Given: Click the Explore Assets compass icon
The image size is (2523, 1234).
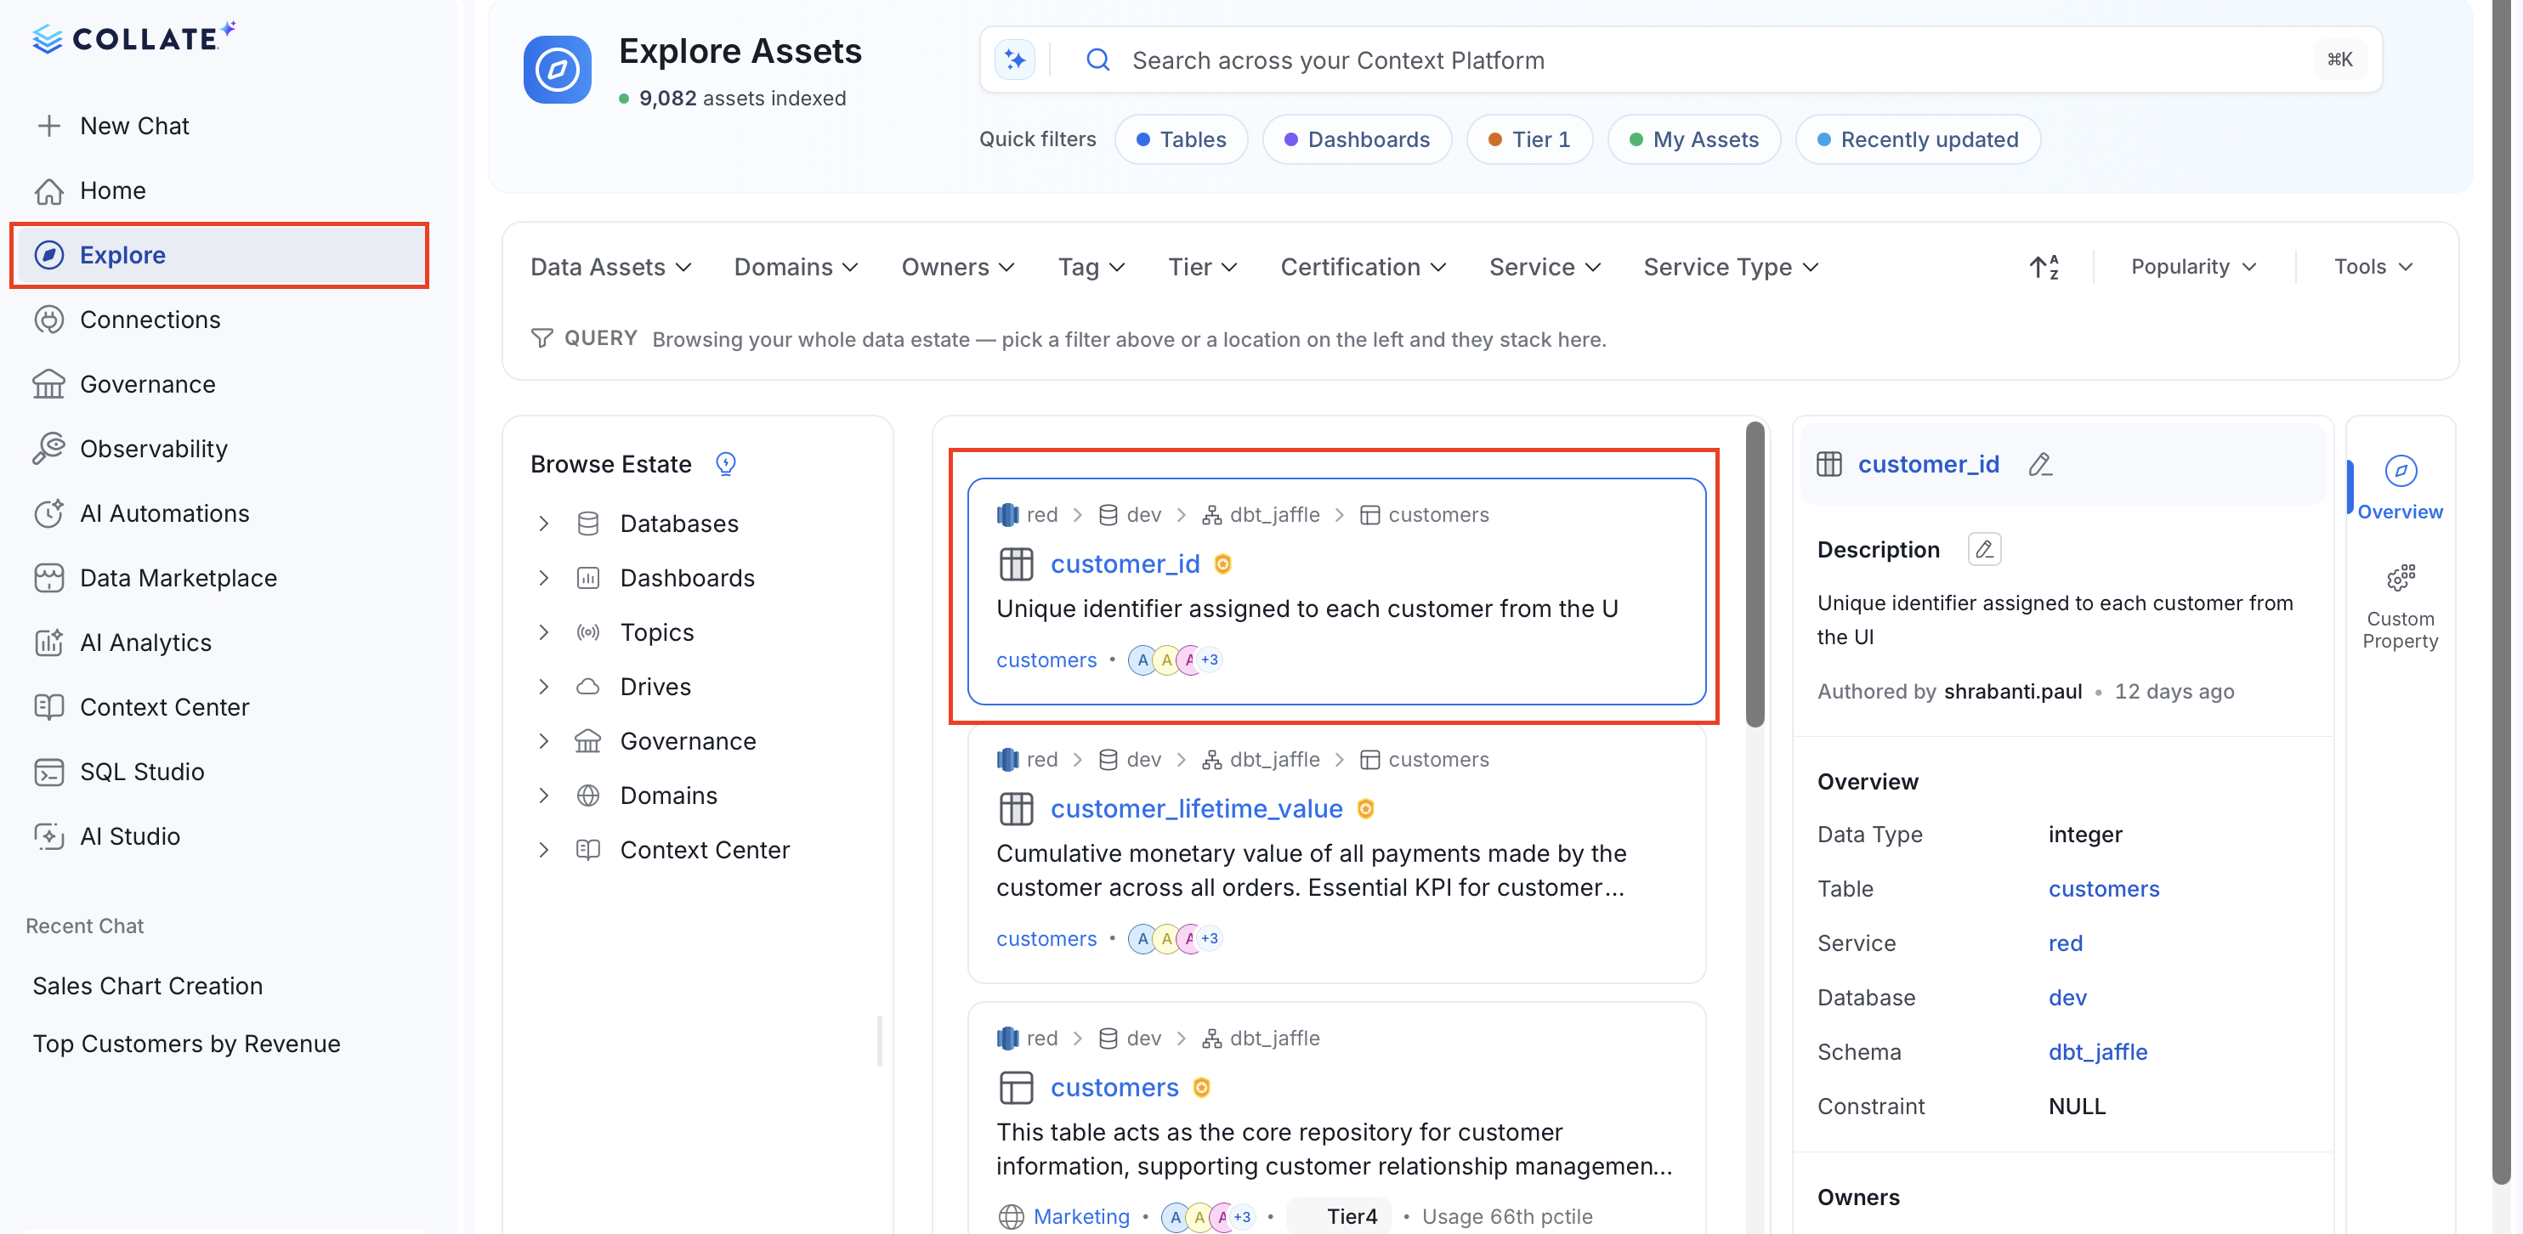Looking at the screenshot, I should coord(558,70).
